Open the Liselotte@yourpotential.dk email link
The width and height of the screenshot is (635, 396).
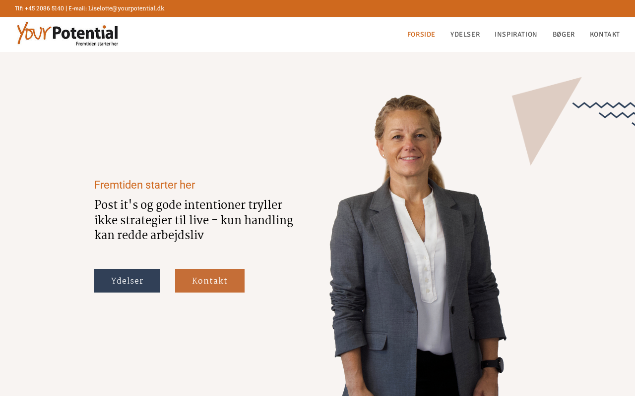pos(126,8)
